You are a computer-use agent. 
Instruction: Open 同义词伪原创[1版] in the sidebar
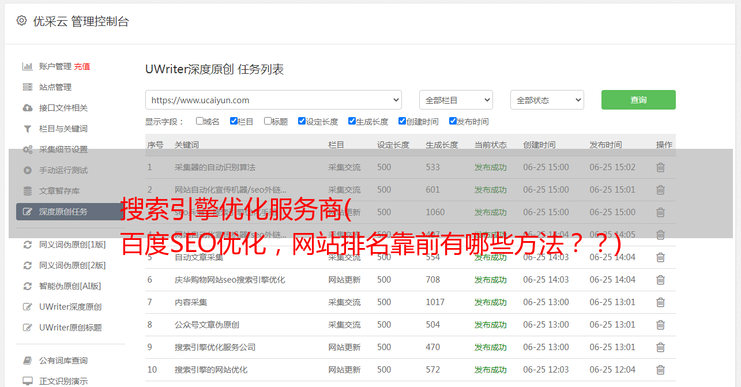[x=73, y=245]
